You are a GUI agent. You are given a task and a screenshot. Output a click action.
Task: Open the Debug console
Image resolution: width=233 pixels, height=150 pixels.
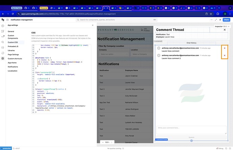click(220, 148)
